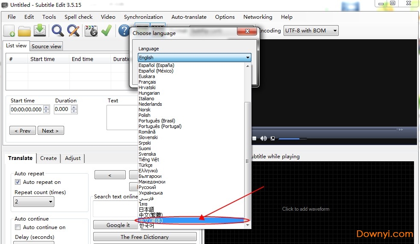Image resolution: width=420 pixels, height=244 pixels.
Task: Mute the video with the speaker icon
Action: pyautogui.click(x=263, y=139)
